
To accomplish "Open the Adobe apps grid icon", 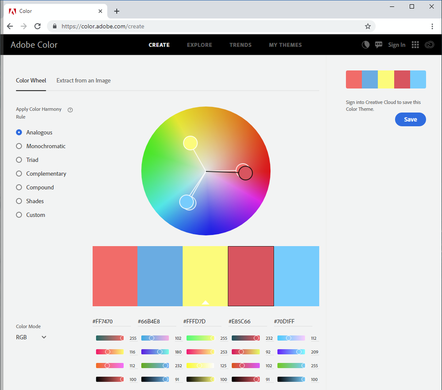I will coord(415,45).
